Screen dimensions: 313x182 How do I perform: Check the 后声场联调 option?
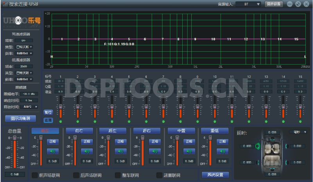[77, 175]
